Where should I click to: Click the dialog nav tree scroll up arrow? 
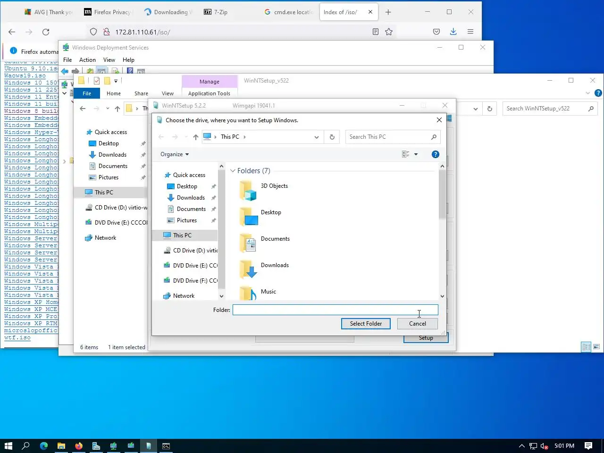[x=221, y=166]
